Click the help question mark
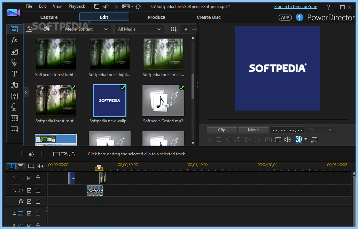The width and height of the screenshot is (358, 229). pos(328,7)
